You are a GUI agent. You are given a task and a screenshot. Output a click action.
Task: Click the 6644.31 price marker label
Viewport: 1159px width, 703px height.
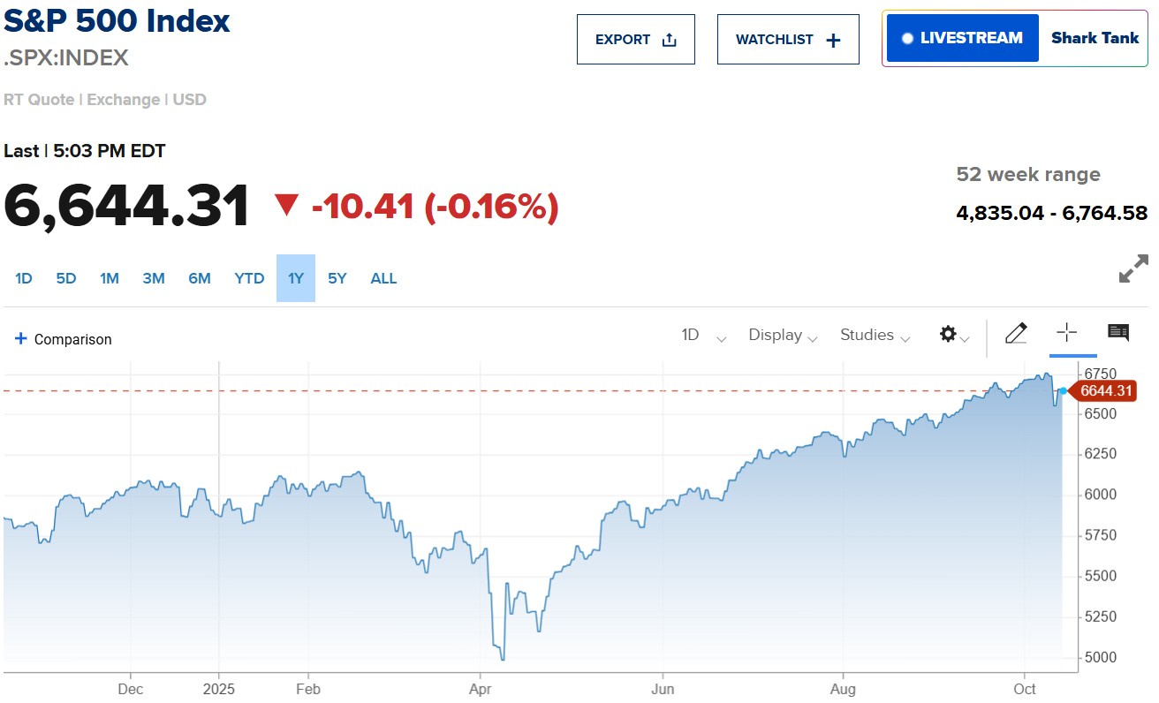tap(1105, 390)
